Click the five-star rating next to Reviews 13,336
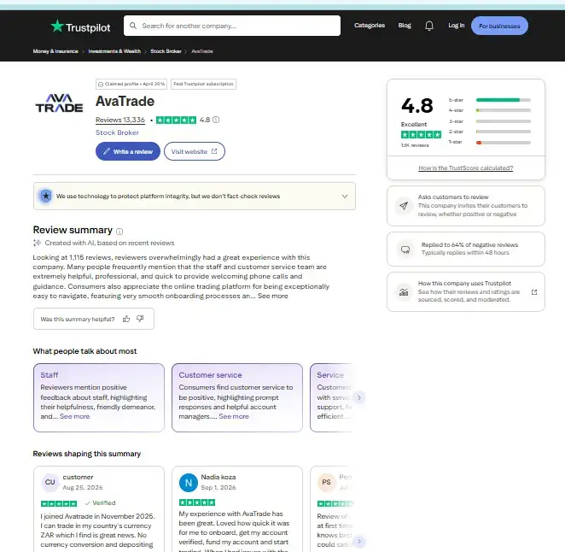This screenshot has width=565, height=552. (x=176, y=120)
